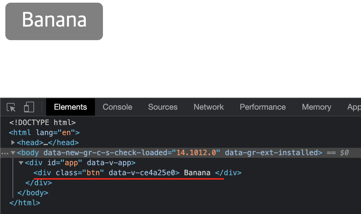
Task: Click the "14.1012.0" attribute value
Action: point(196,153)
